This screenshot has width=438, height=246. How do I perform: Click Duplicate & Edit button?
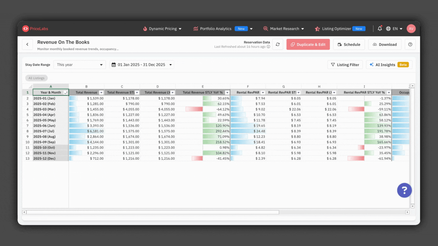tap(308, 44)
